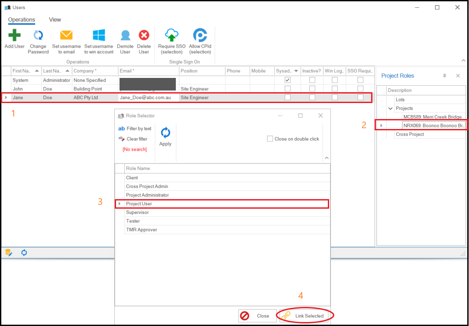
Task: Click Allow CPId (selection) icon
Action: point(200,36)
